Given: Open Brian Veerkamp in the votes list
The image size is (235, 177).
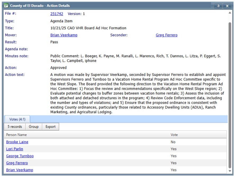Looking at the screenshot, I should (x=20, y=170).
